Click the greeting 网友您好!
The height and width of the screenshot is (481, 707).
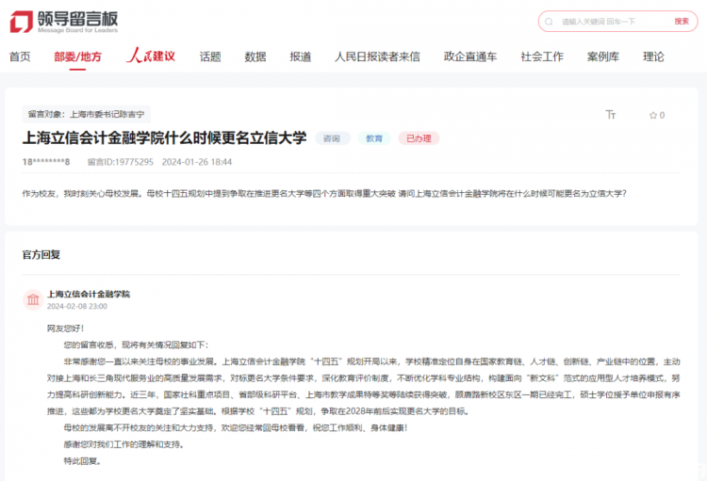click(65, 329)
